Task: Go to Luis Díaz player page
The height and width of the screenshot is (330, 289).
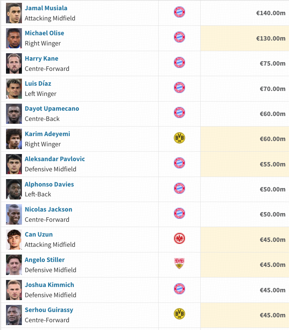Action: [x=38, y=84]
